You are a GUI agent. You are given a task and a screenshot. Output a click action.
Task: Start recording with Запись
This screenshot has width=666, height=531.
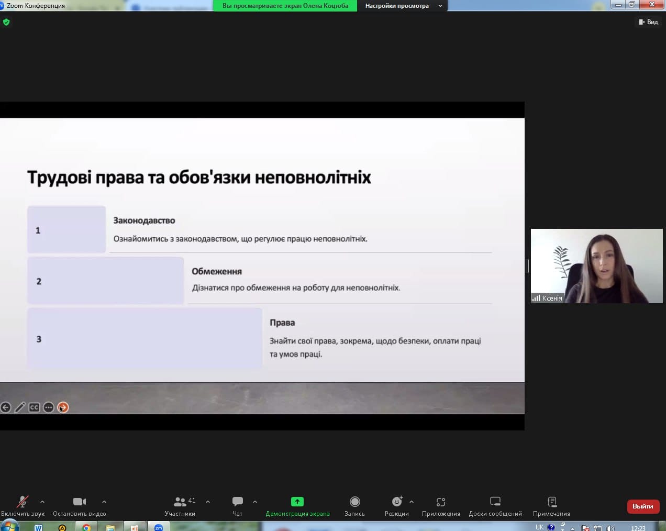point(354,505)
